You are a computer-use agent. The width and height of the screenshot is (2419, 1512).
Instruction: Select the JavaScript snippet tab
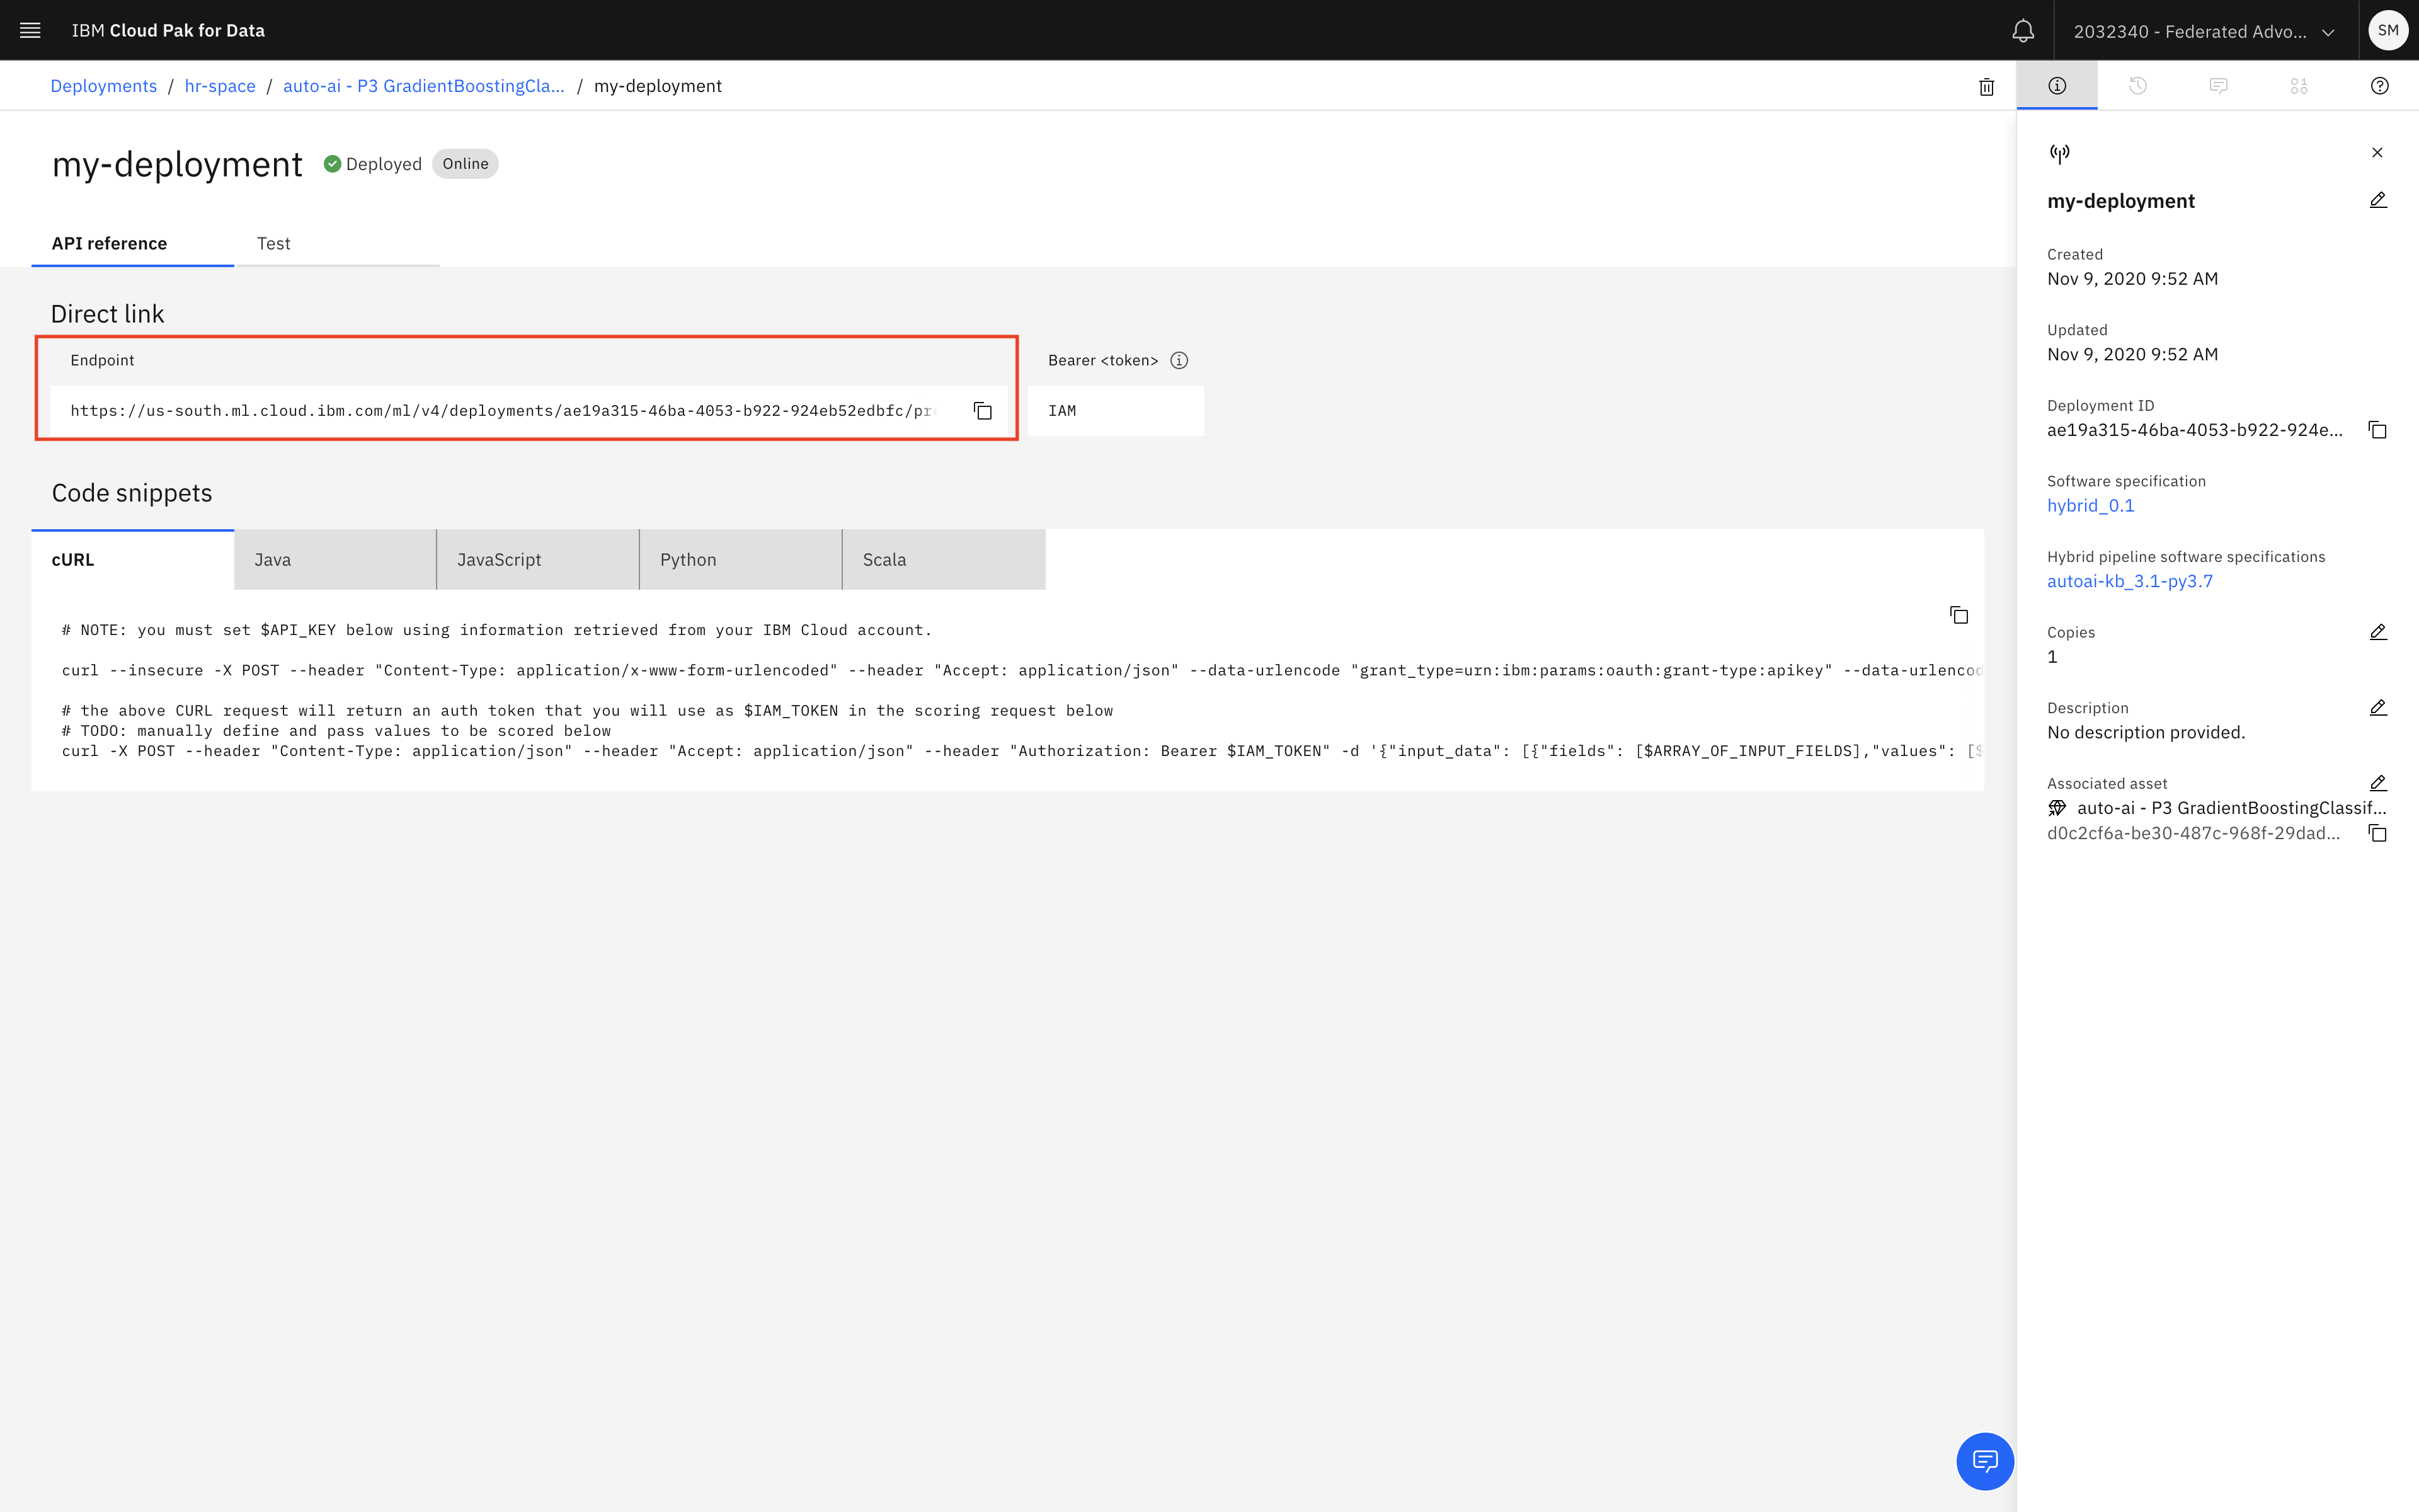537,560
